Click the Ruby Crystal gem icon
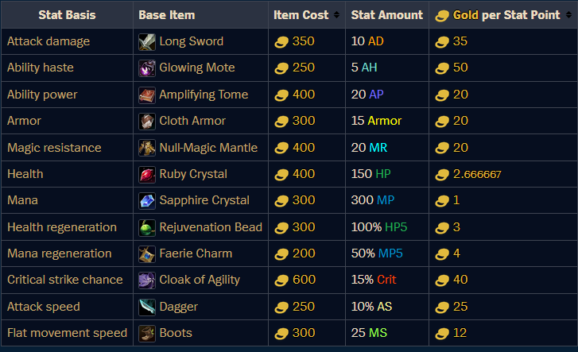Image resolution: width=578 pixels, height=352 pixels. point(147,174)
